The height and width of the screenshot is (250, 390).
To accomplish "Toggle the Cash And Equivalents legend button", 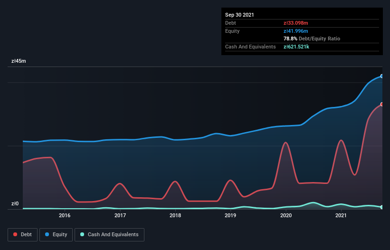I will (109, 235).
